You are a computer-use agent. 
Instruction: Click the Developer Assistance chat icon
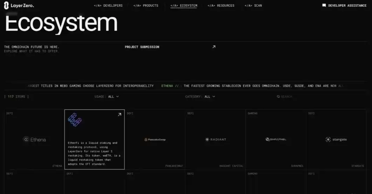[324, 6]
